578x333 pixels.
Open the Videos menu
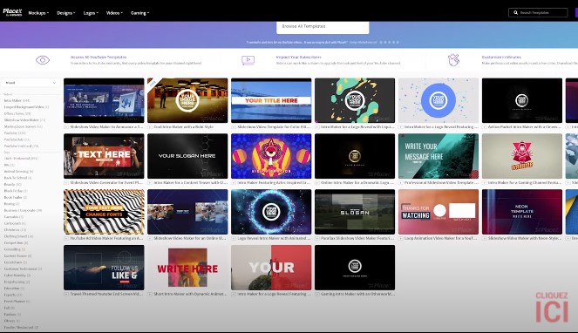(x=114, y=13)
